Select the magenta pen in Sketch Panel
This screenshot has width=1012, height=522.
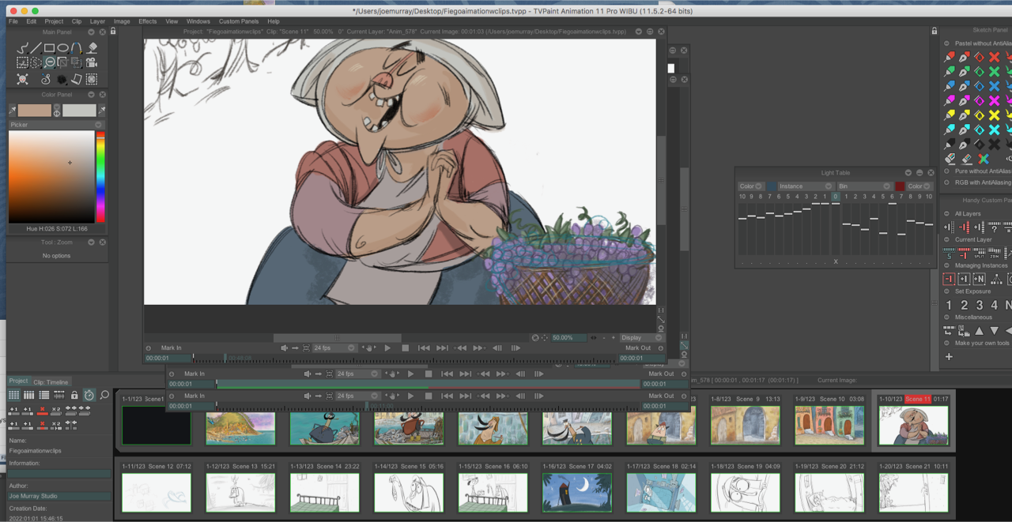pos(964,100)
